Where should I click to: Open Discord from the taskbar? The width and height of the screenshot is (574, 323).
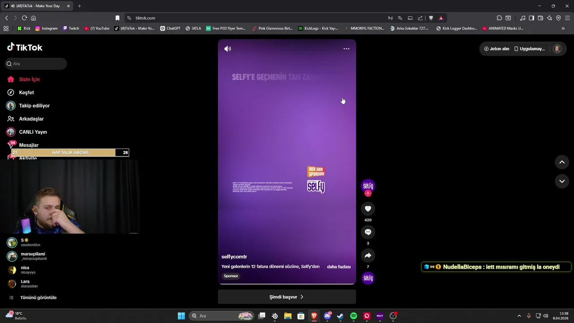(327, 316)
